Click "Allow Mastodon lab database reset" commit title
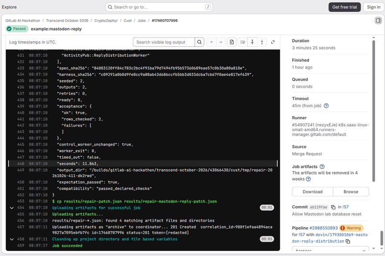Screen dimensions: 385x256 (327, 214)
